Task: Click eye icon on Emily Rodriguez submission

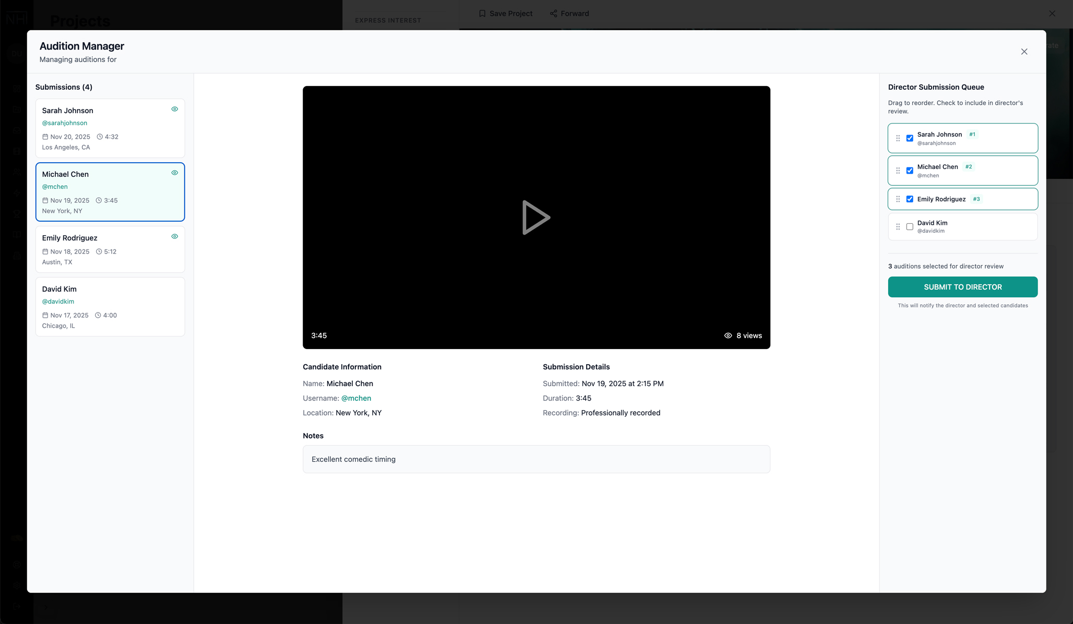Action: pyautogui.click(x=175, y=236)
